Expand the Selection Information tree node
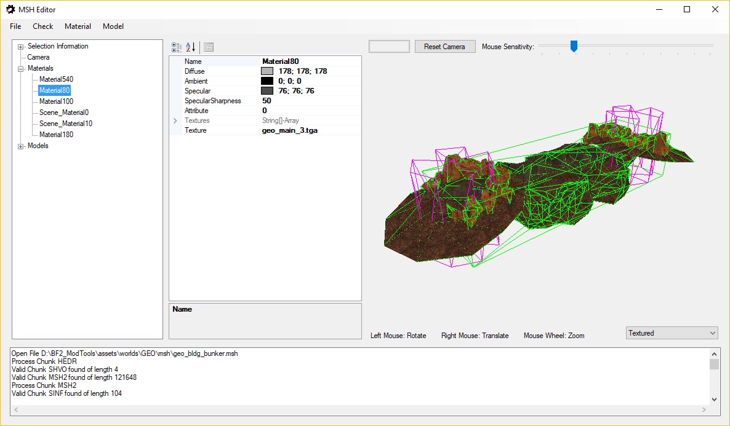Screen dimensions: 730x426 pos(20,47)
